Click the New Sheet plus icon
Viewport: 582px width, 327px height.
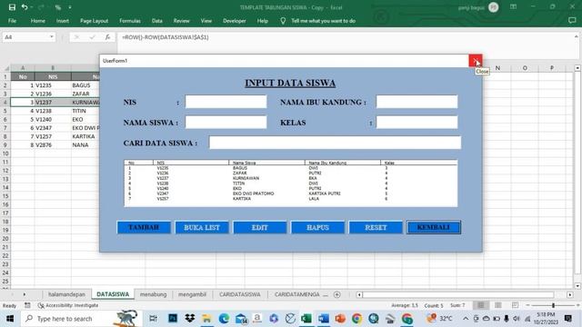(337, 294)
